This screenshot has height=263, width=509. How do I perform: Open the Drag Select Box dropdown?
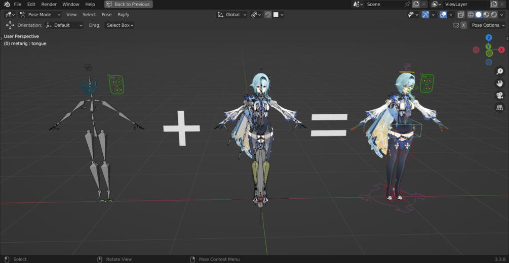click(119, 25)
